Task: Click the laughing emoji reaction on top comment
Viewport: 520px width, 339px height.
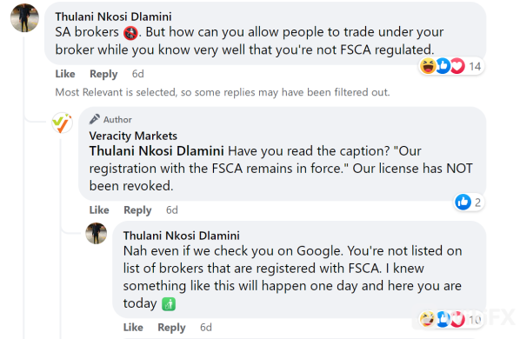Action: pyautogui.click(x=428, y=66)
